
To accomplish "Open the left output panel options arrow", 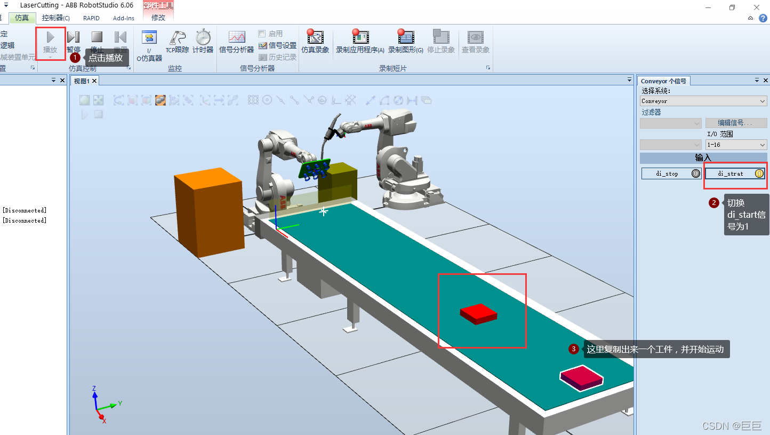I will (x=54, y=80).
